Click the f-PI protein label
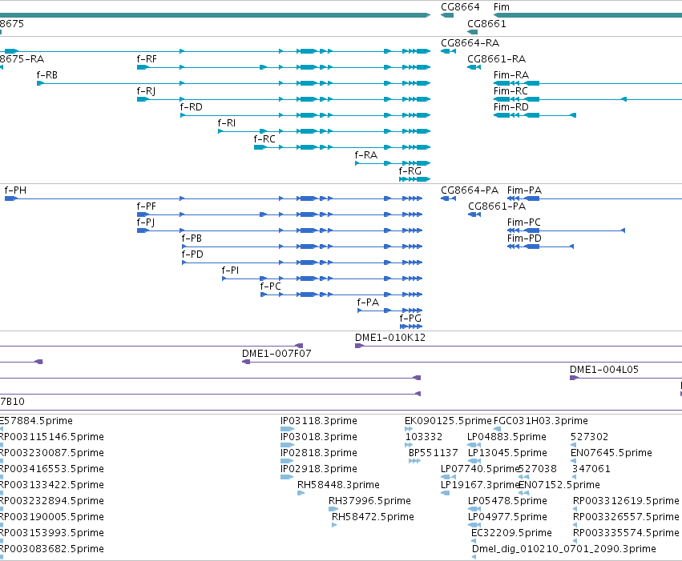This screenshot has height=561, width=682. pyautogui.click(x=230, y=270)
